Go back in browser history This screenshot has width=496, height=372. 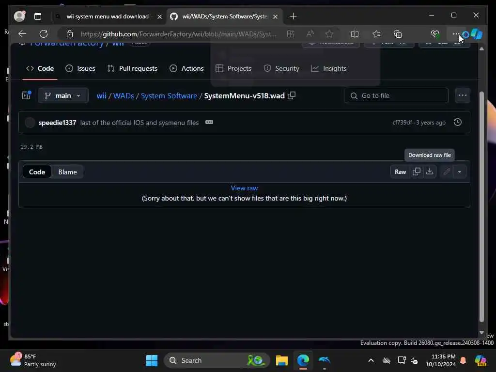[x=22, y=34]
